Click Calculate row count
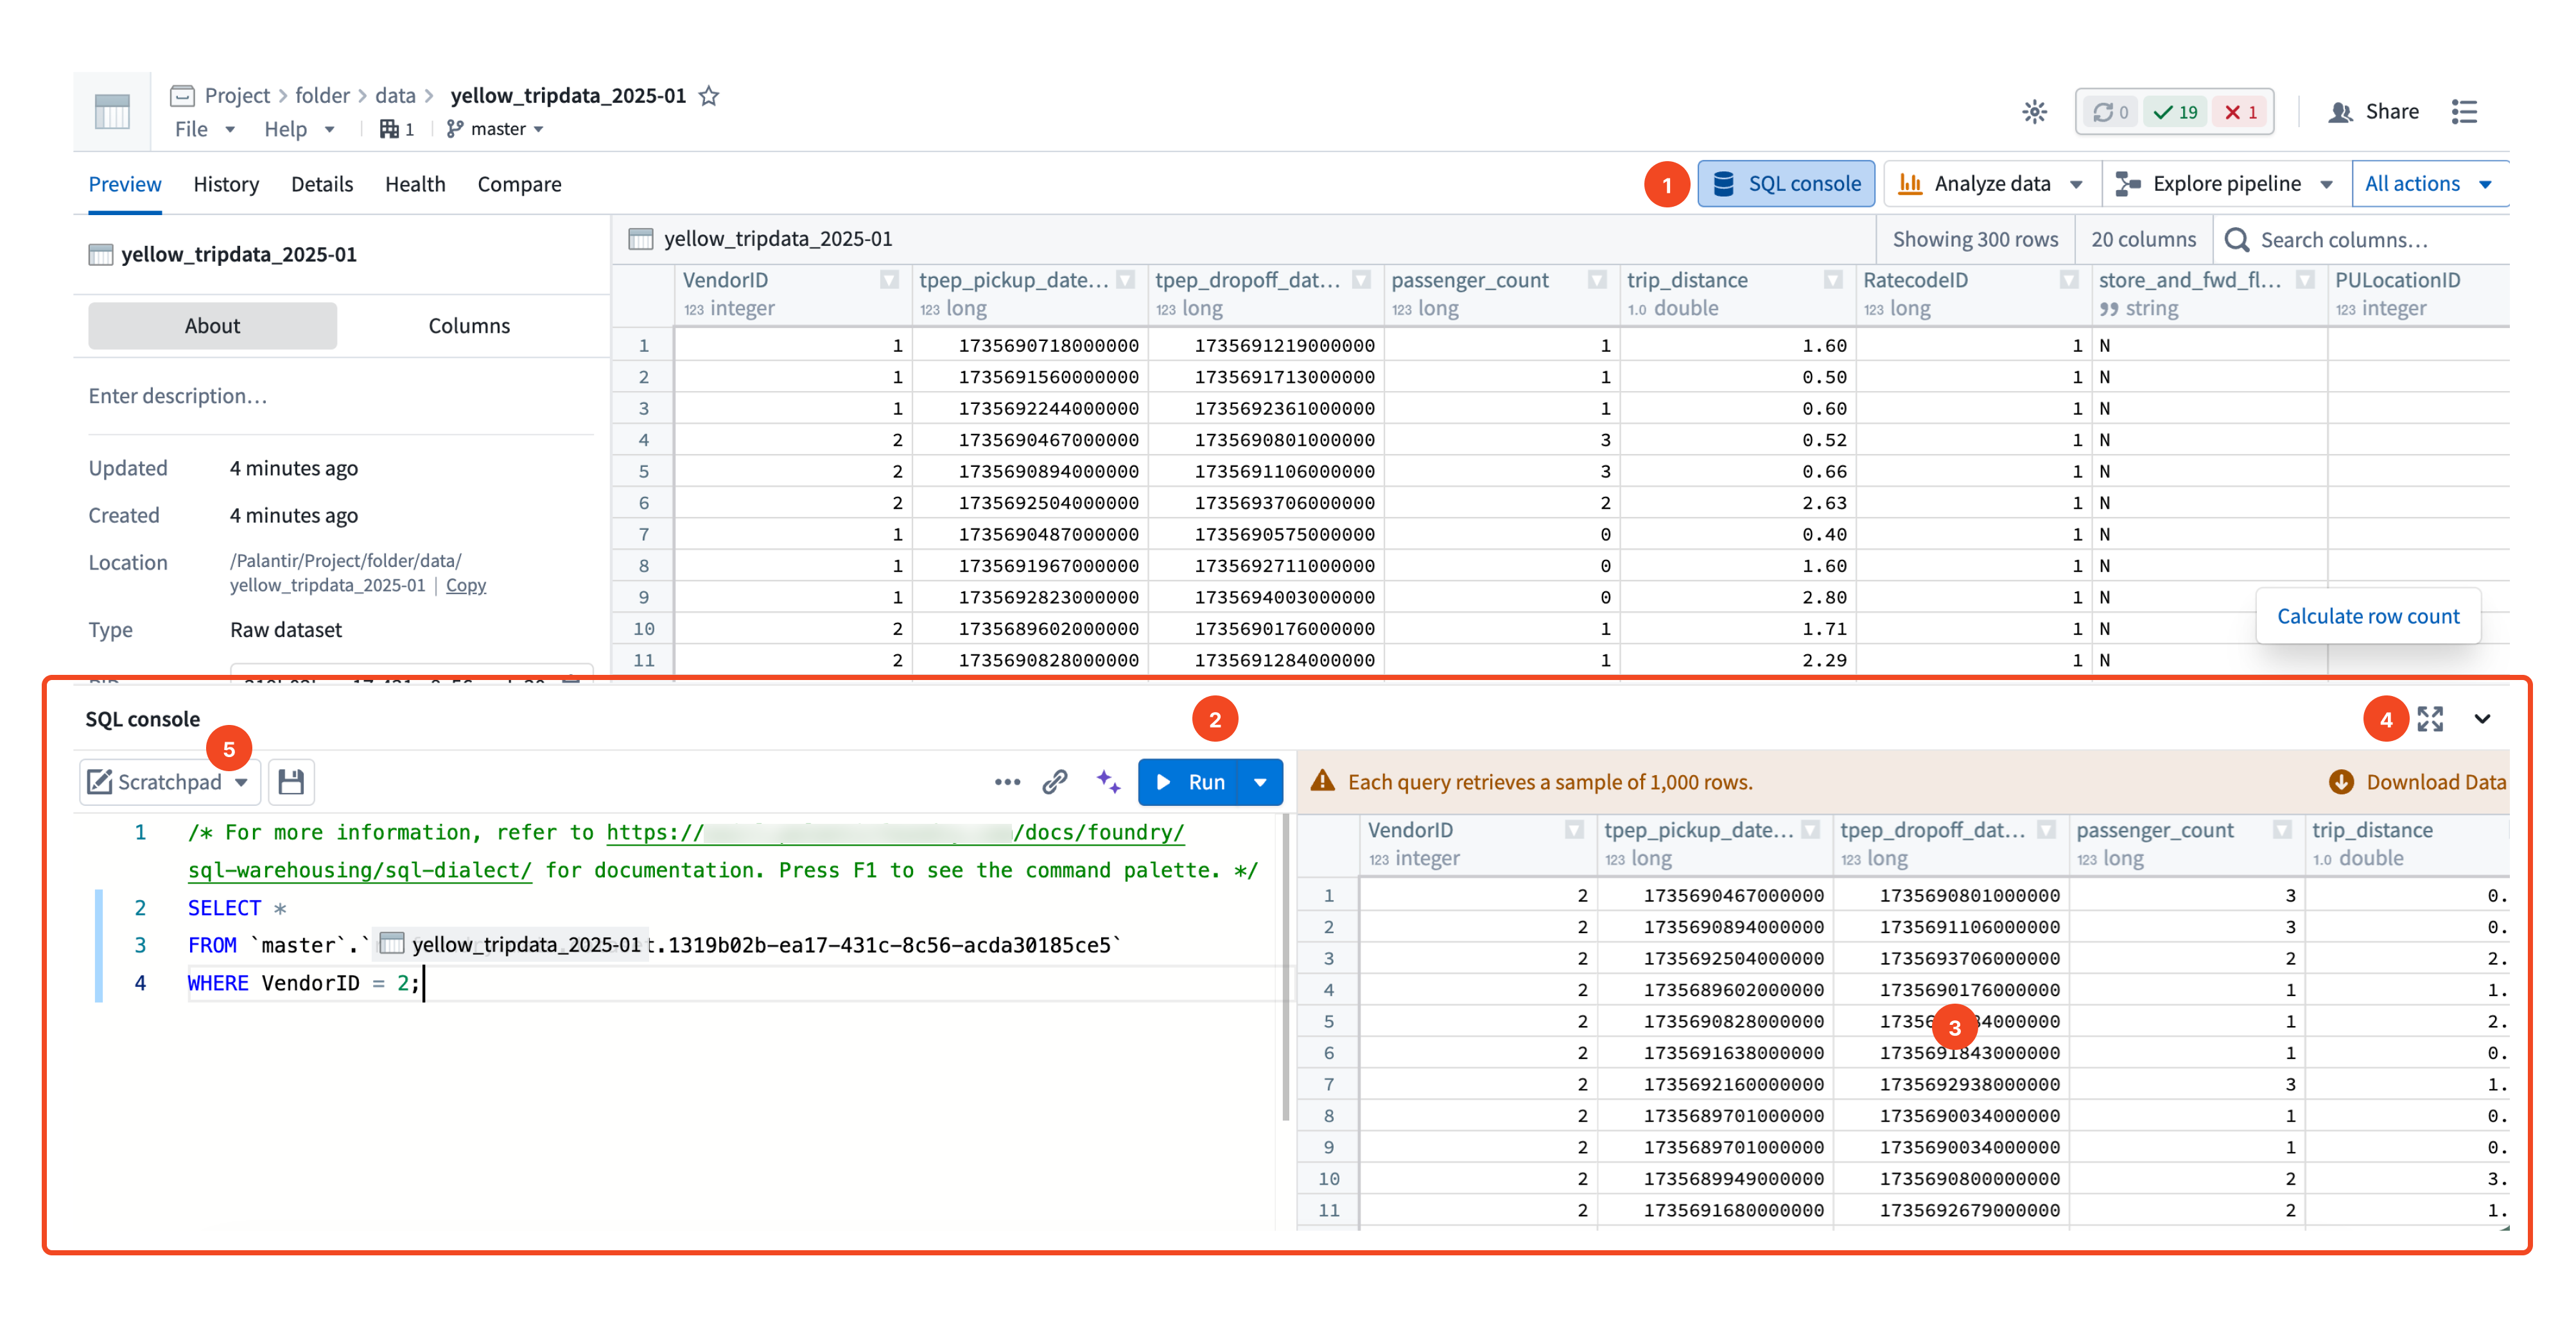The image size is (2576, 1317). [2368, 616]
